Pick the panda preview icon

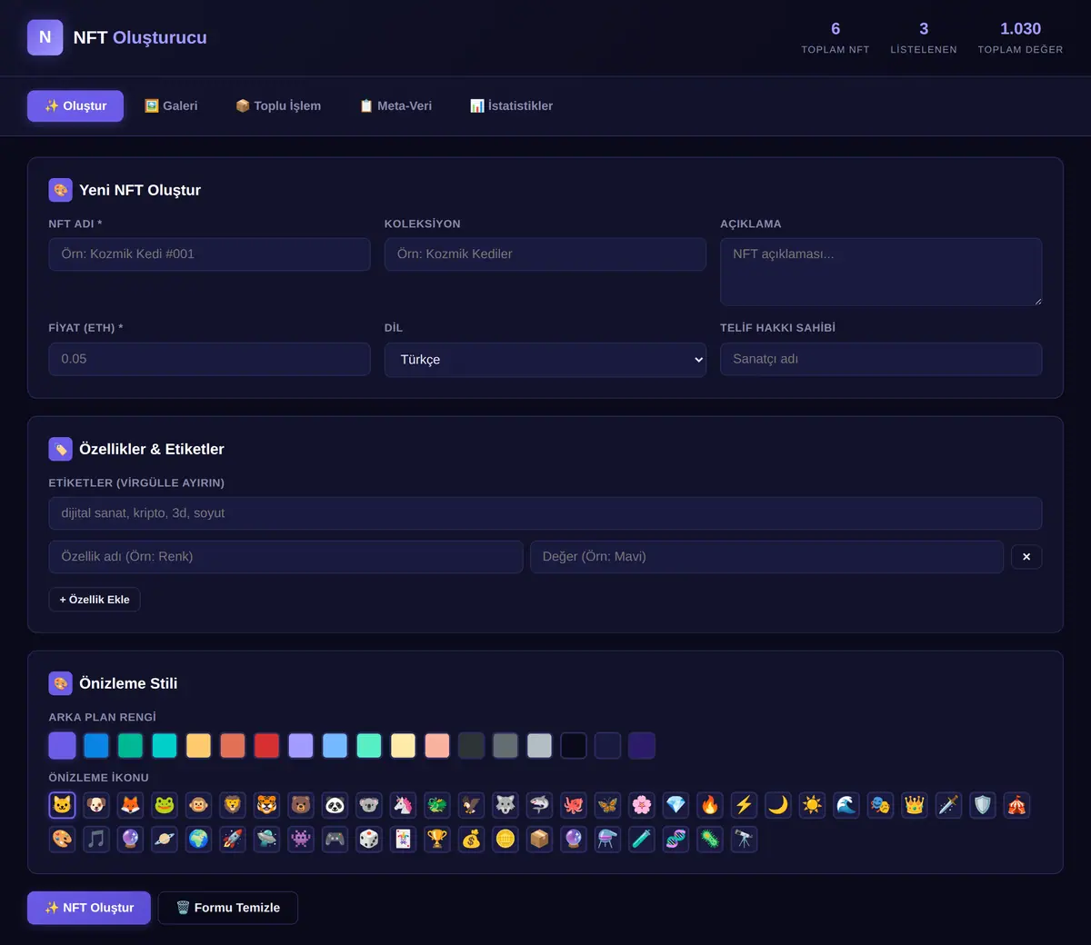point(335,805)
